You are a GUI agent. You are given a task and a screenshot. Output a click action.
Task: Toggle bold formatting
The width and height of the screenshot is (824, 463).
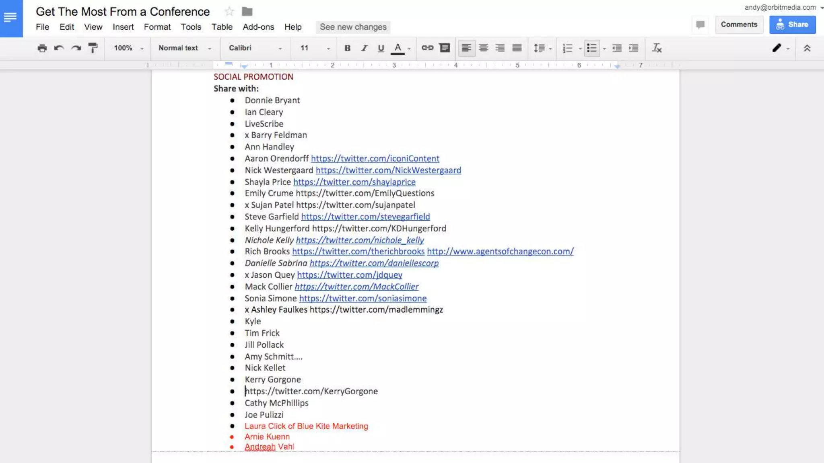point(347,48)
